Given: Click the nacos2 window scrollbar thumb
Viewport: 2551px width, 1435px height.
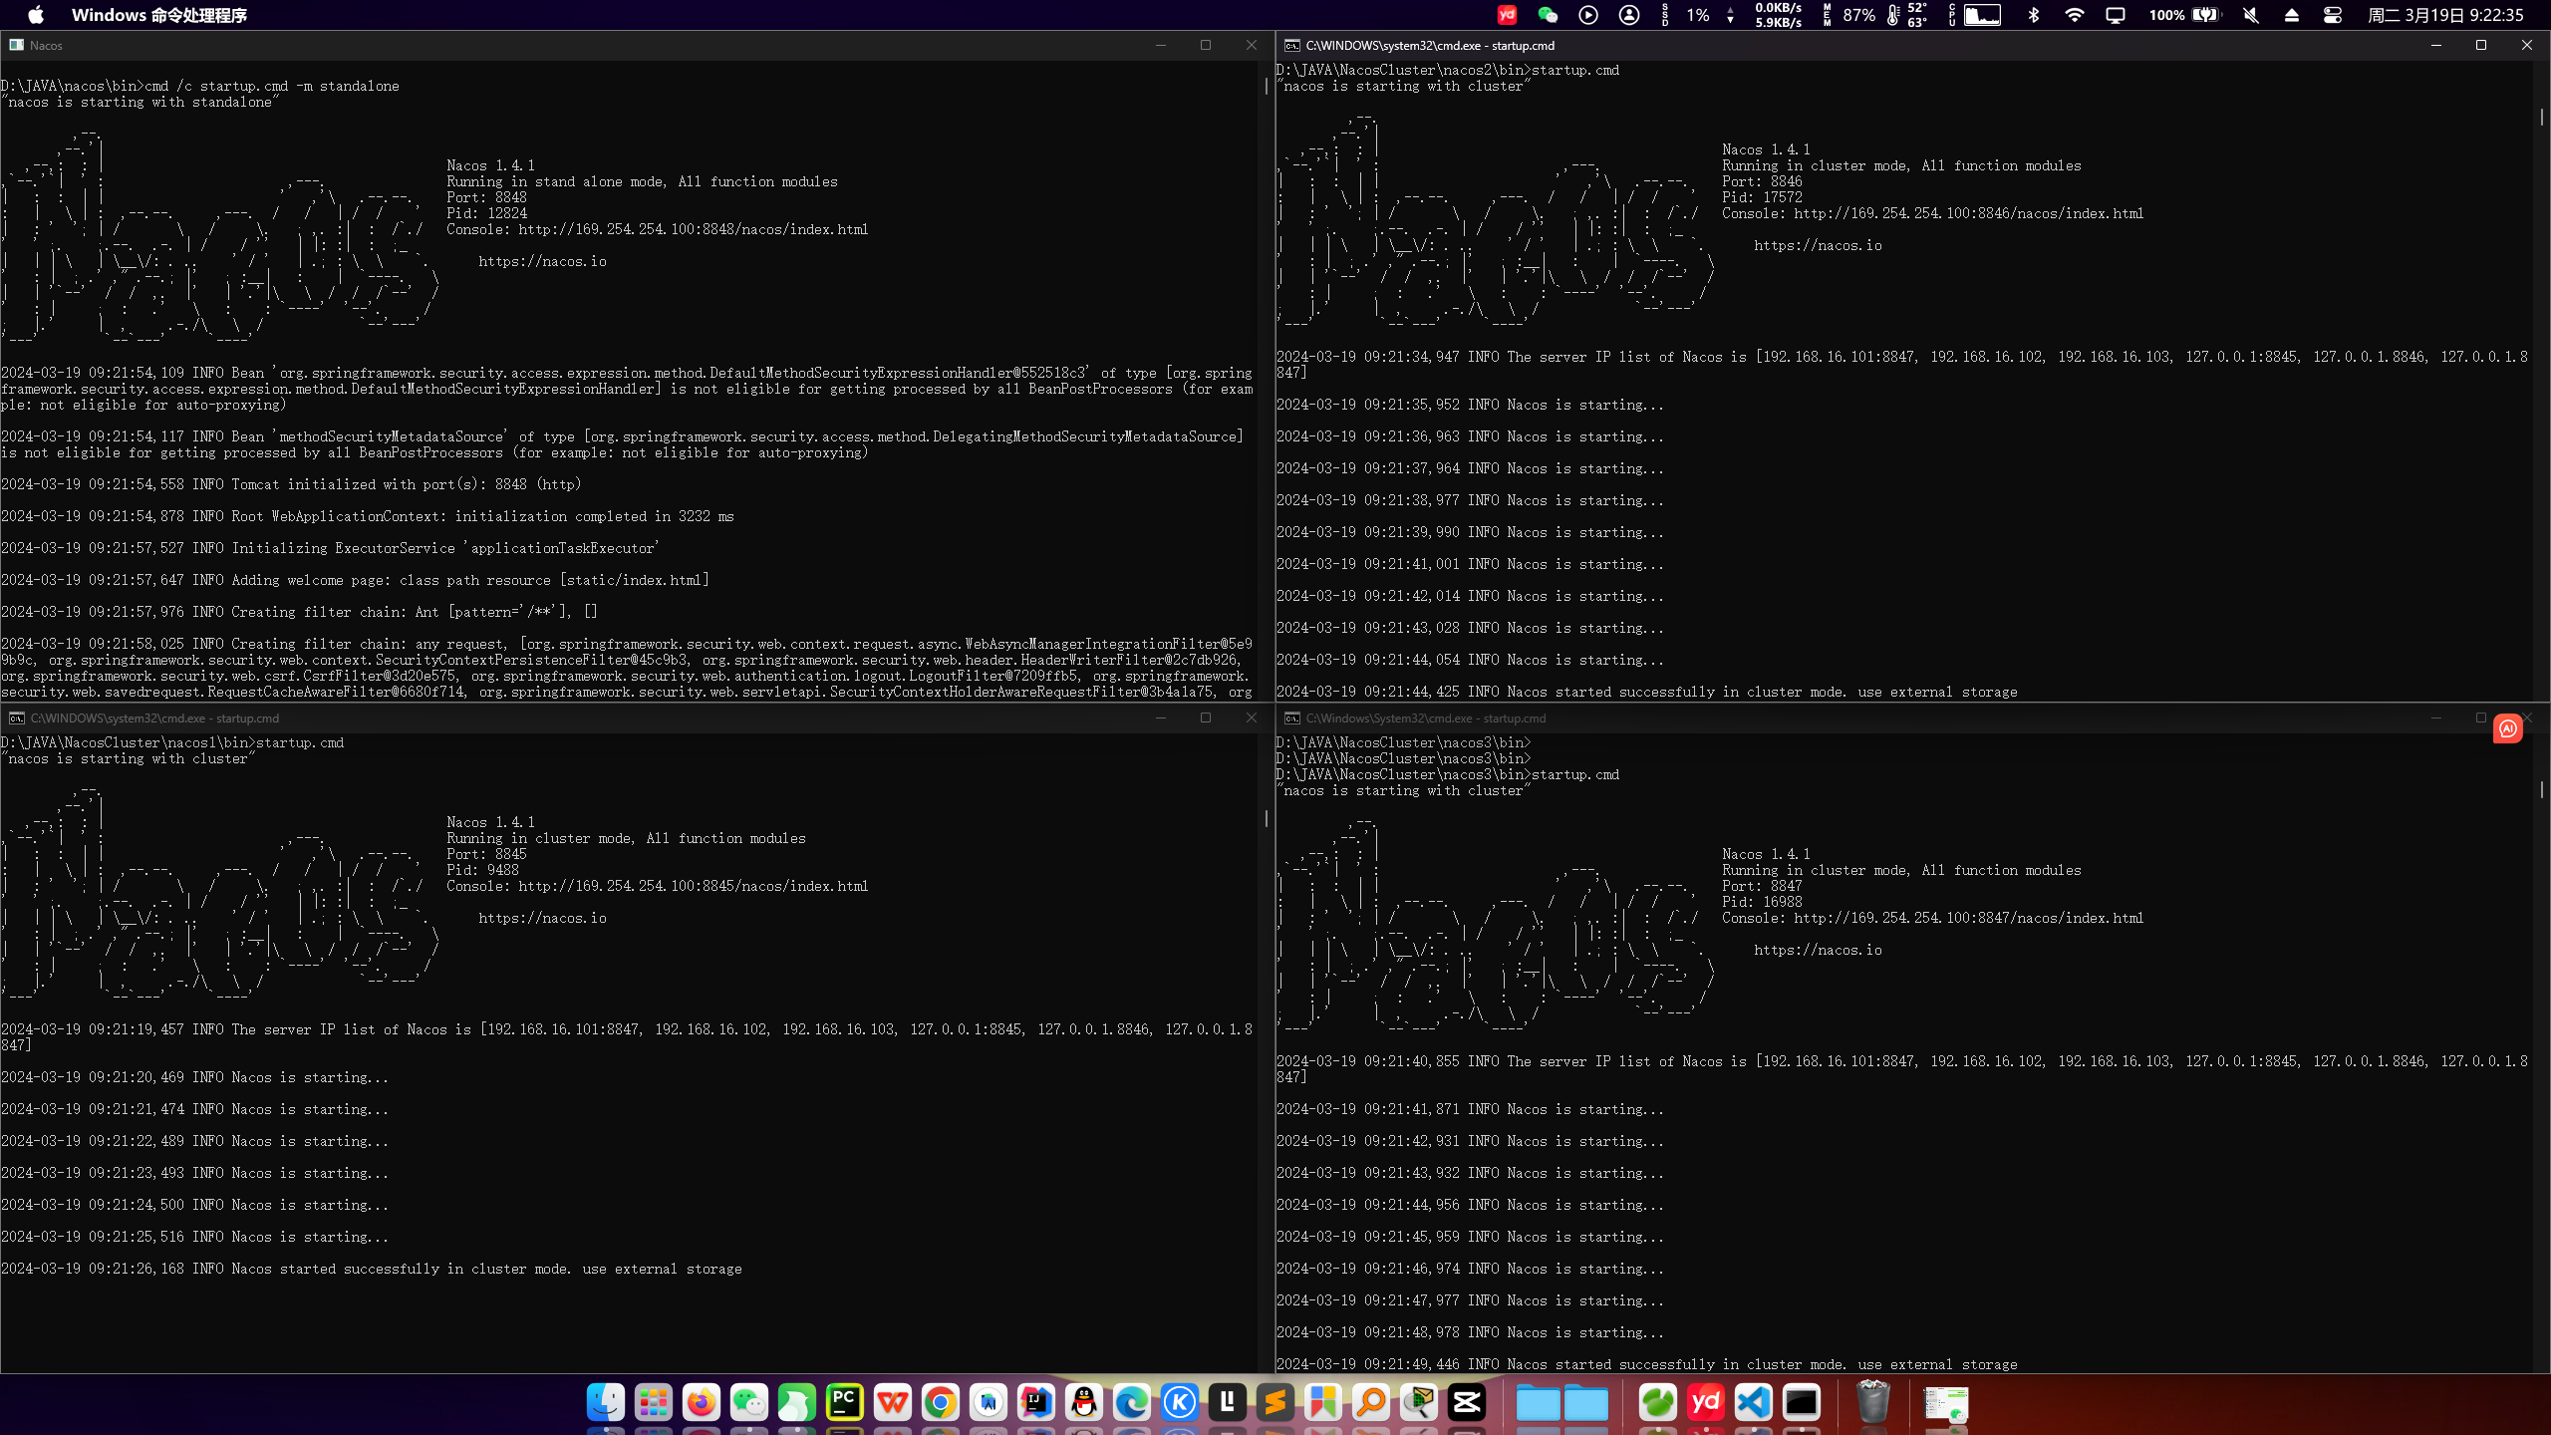Looking at the screenshot, I should [x=2542, y=118].
